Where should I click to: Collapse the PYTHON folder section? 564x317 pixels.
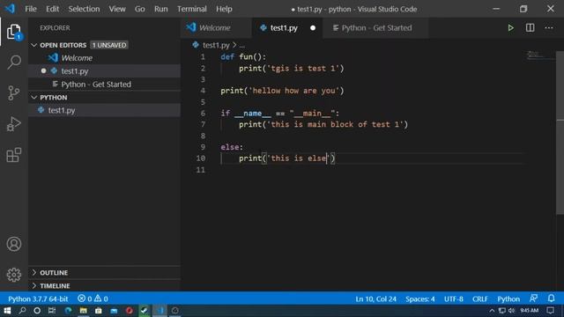(34, 98)
